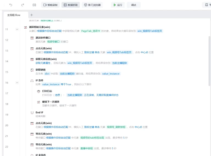This screenshot has height=156, width=211.
Task: Launch 影刀浏览器 browser
Action: (x=92, y=5)
